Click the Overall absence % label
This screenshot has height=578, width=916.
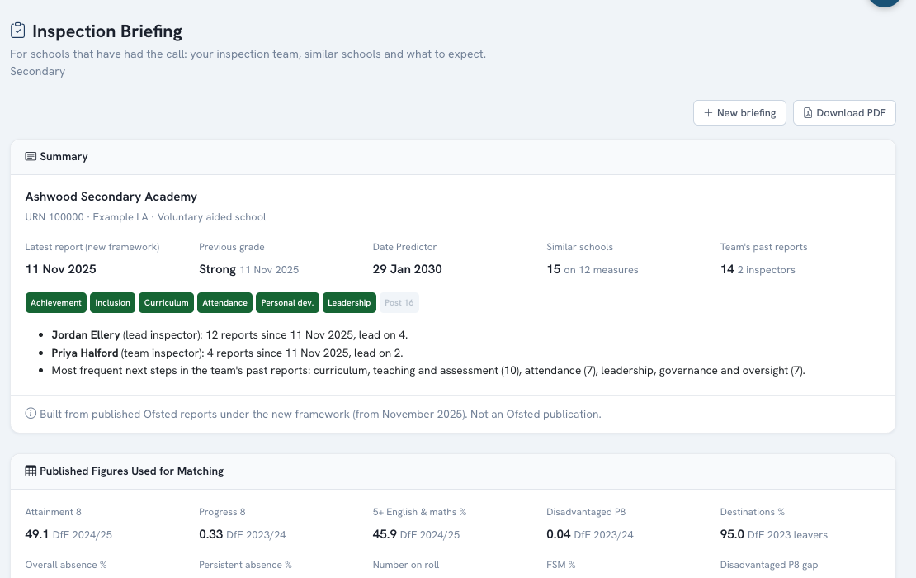tap(66, 565)
